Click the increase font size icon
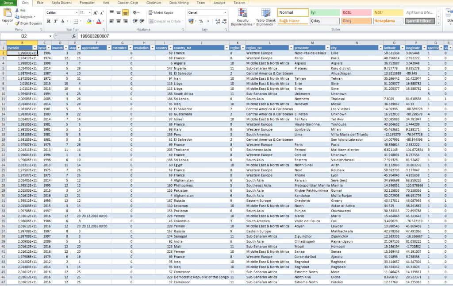 (95, 13)
